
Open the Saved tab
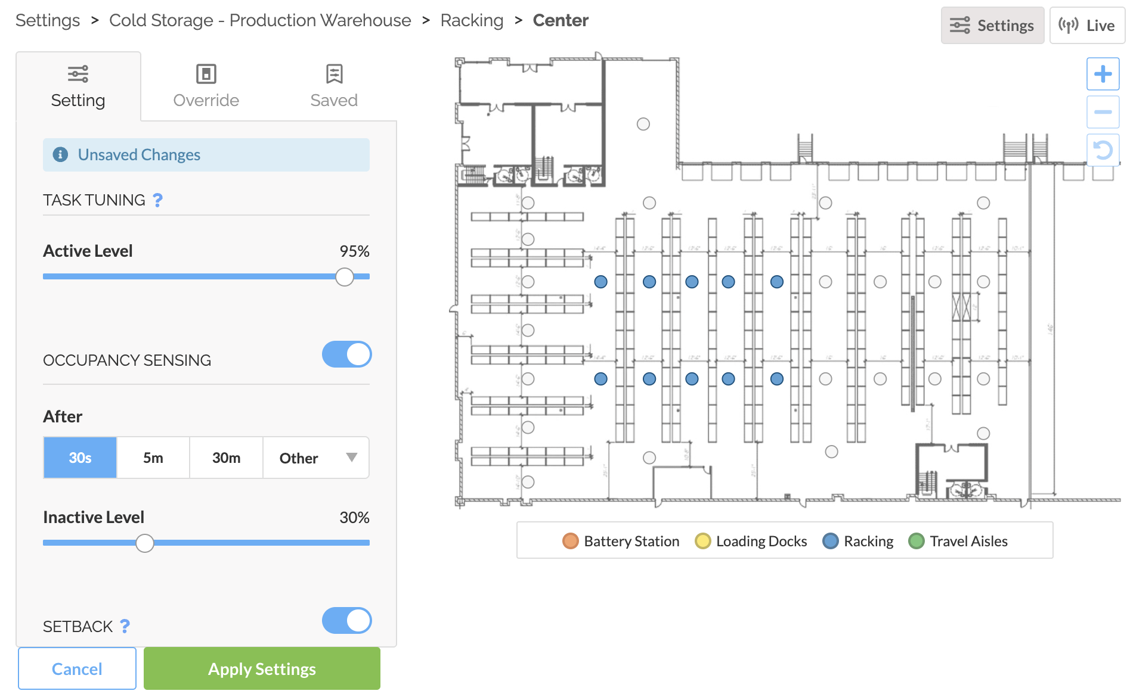coord(334,86)
